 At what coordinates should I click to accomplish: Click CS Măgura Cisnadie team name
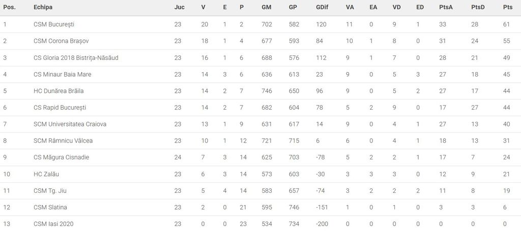(61, 157)
